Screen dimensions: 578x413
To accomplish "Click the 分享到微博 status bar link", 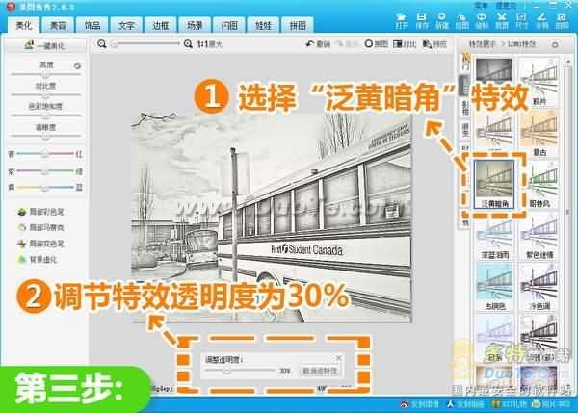I will (420, 404).
